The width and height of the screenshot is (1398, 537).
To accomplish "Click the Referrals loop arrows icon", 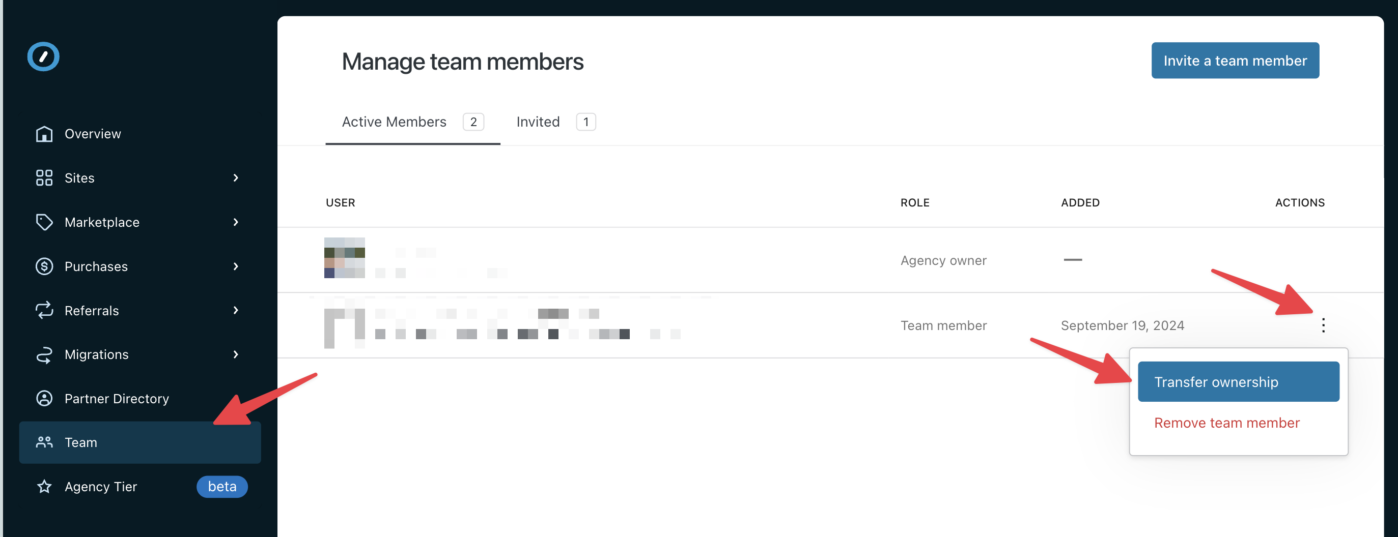I will point(44,311).
